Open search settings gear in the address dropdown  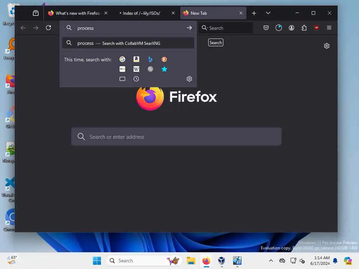click(x=189, y=79)
